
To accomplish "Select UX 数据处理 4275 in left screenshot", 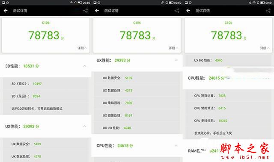I will click(46, 156).
